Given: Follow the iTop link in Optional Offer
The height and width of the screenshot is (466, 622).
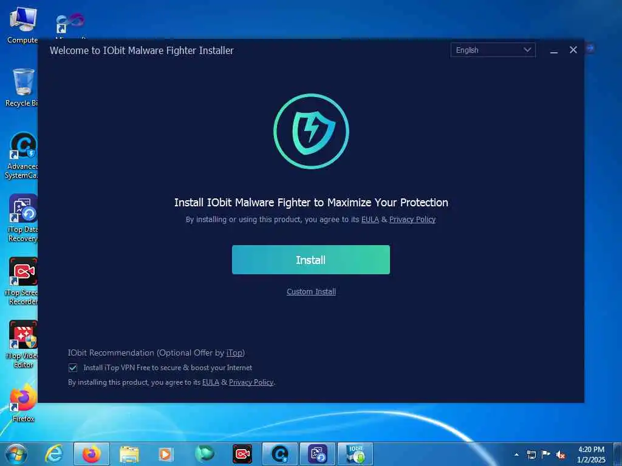Looking at the screenshot, I should click(234, 353).
